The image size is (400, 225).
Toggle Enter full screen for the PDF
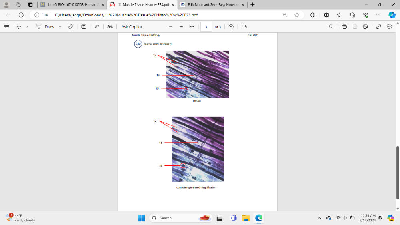click(x=378, y=27)
